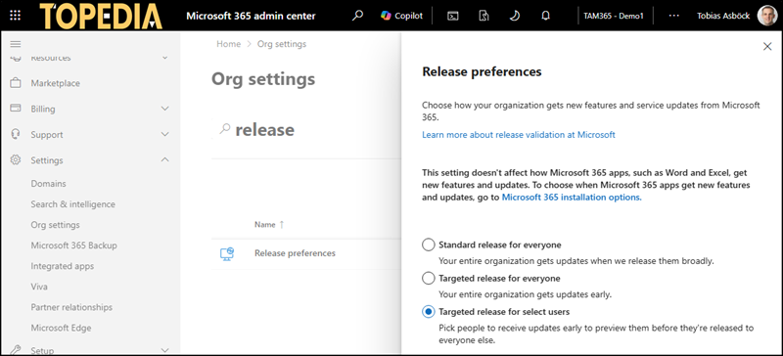Open Learn more about release validation link
Image resolution: width=783 pixels, height=356 pixels.
(x=519, y=134)
